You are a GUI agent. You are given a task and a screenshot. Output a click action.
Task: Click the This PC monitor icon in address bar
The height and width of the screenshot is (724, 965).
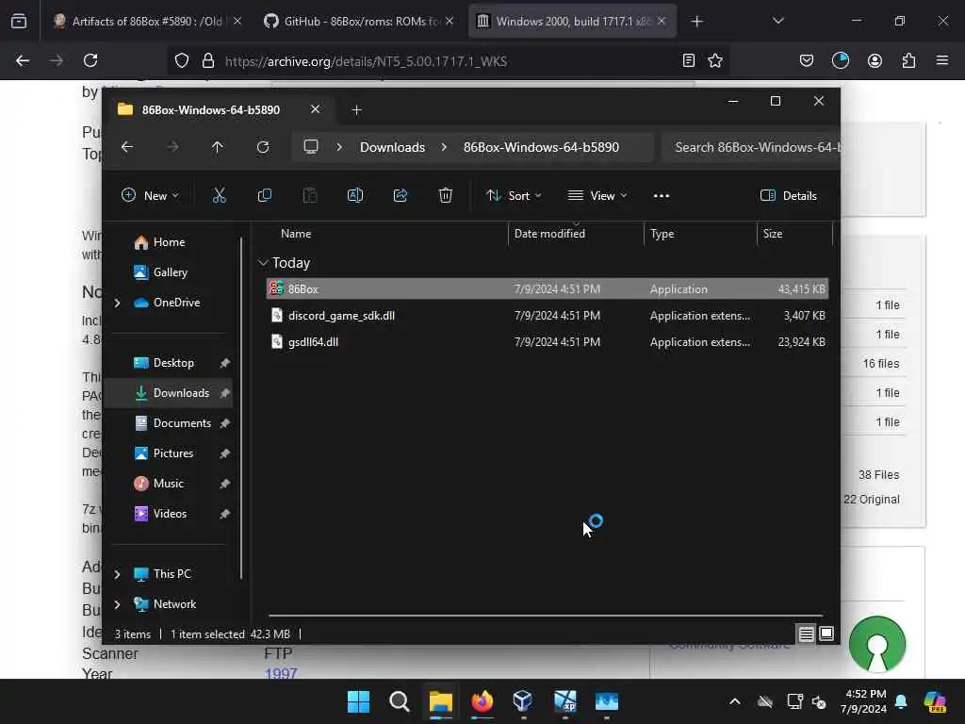pos(311,147)
